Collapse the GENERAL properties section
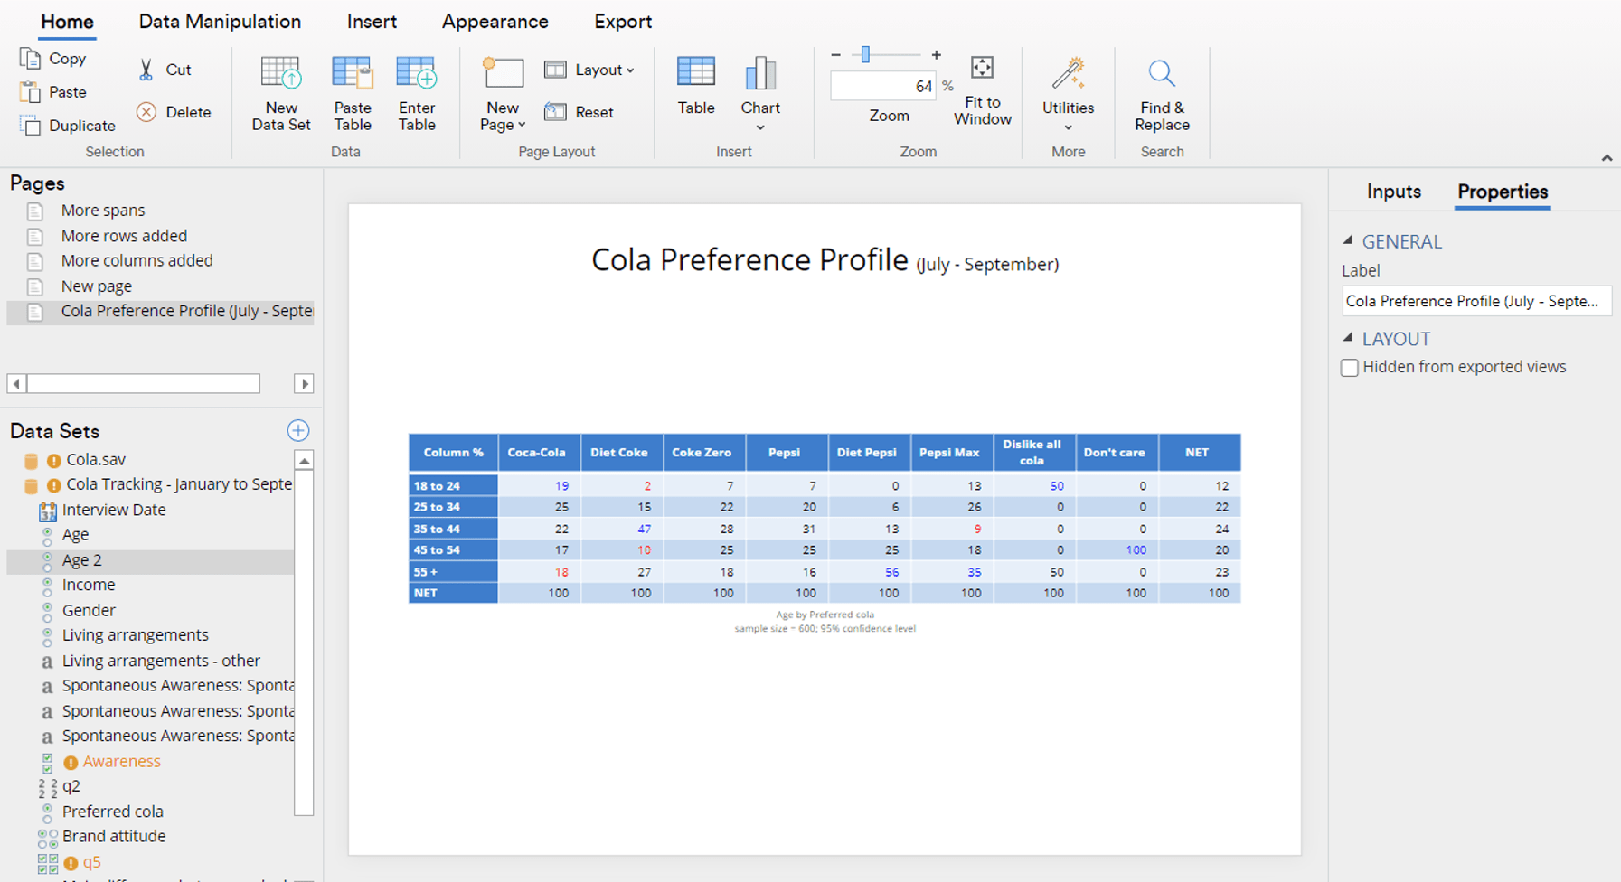 point(1348,240)
